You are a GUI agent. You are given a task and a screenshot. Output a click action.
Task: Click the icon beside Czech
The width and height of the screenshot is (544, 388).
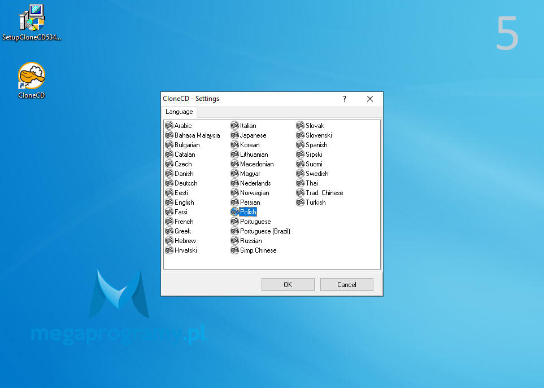click(x=169, y=164)
